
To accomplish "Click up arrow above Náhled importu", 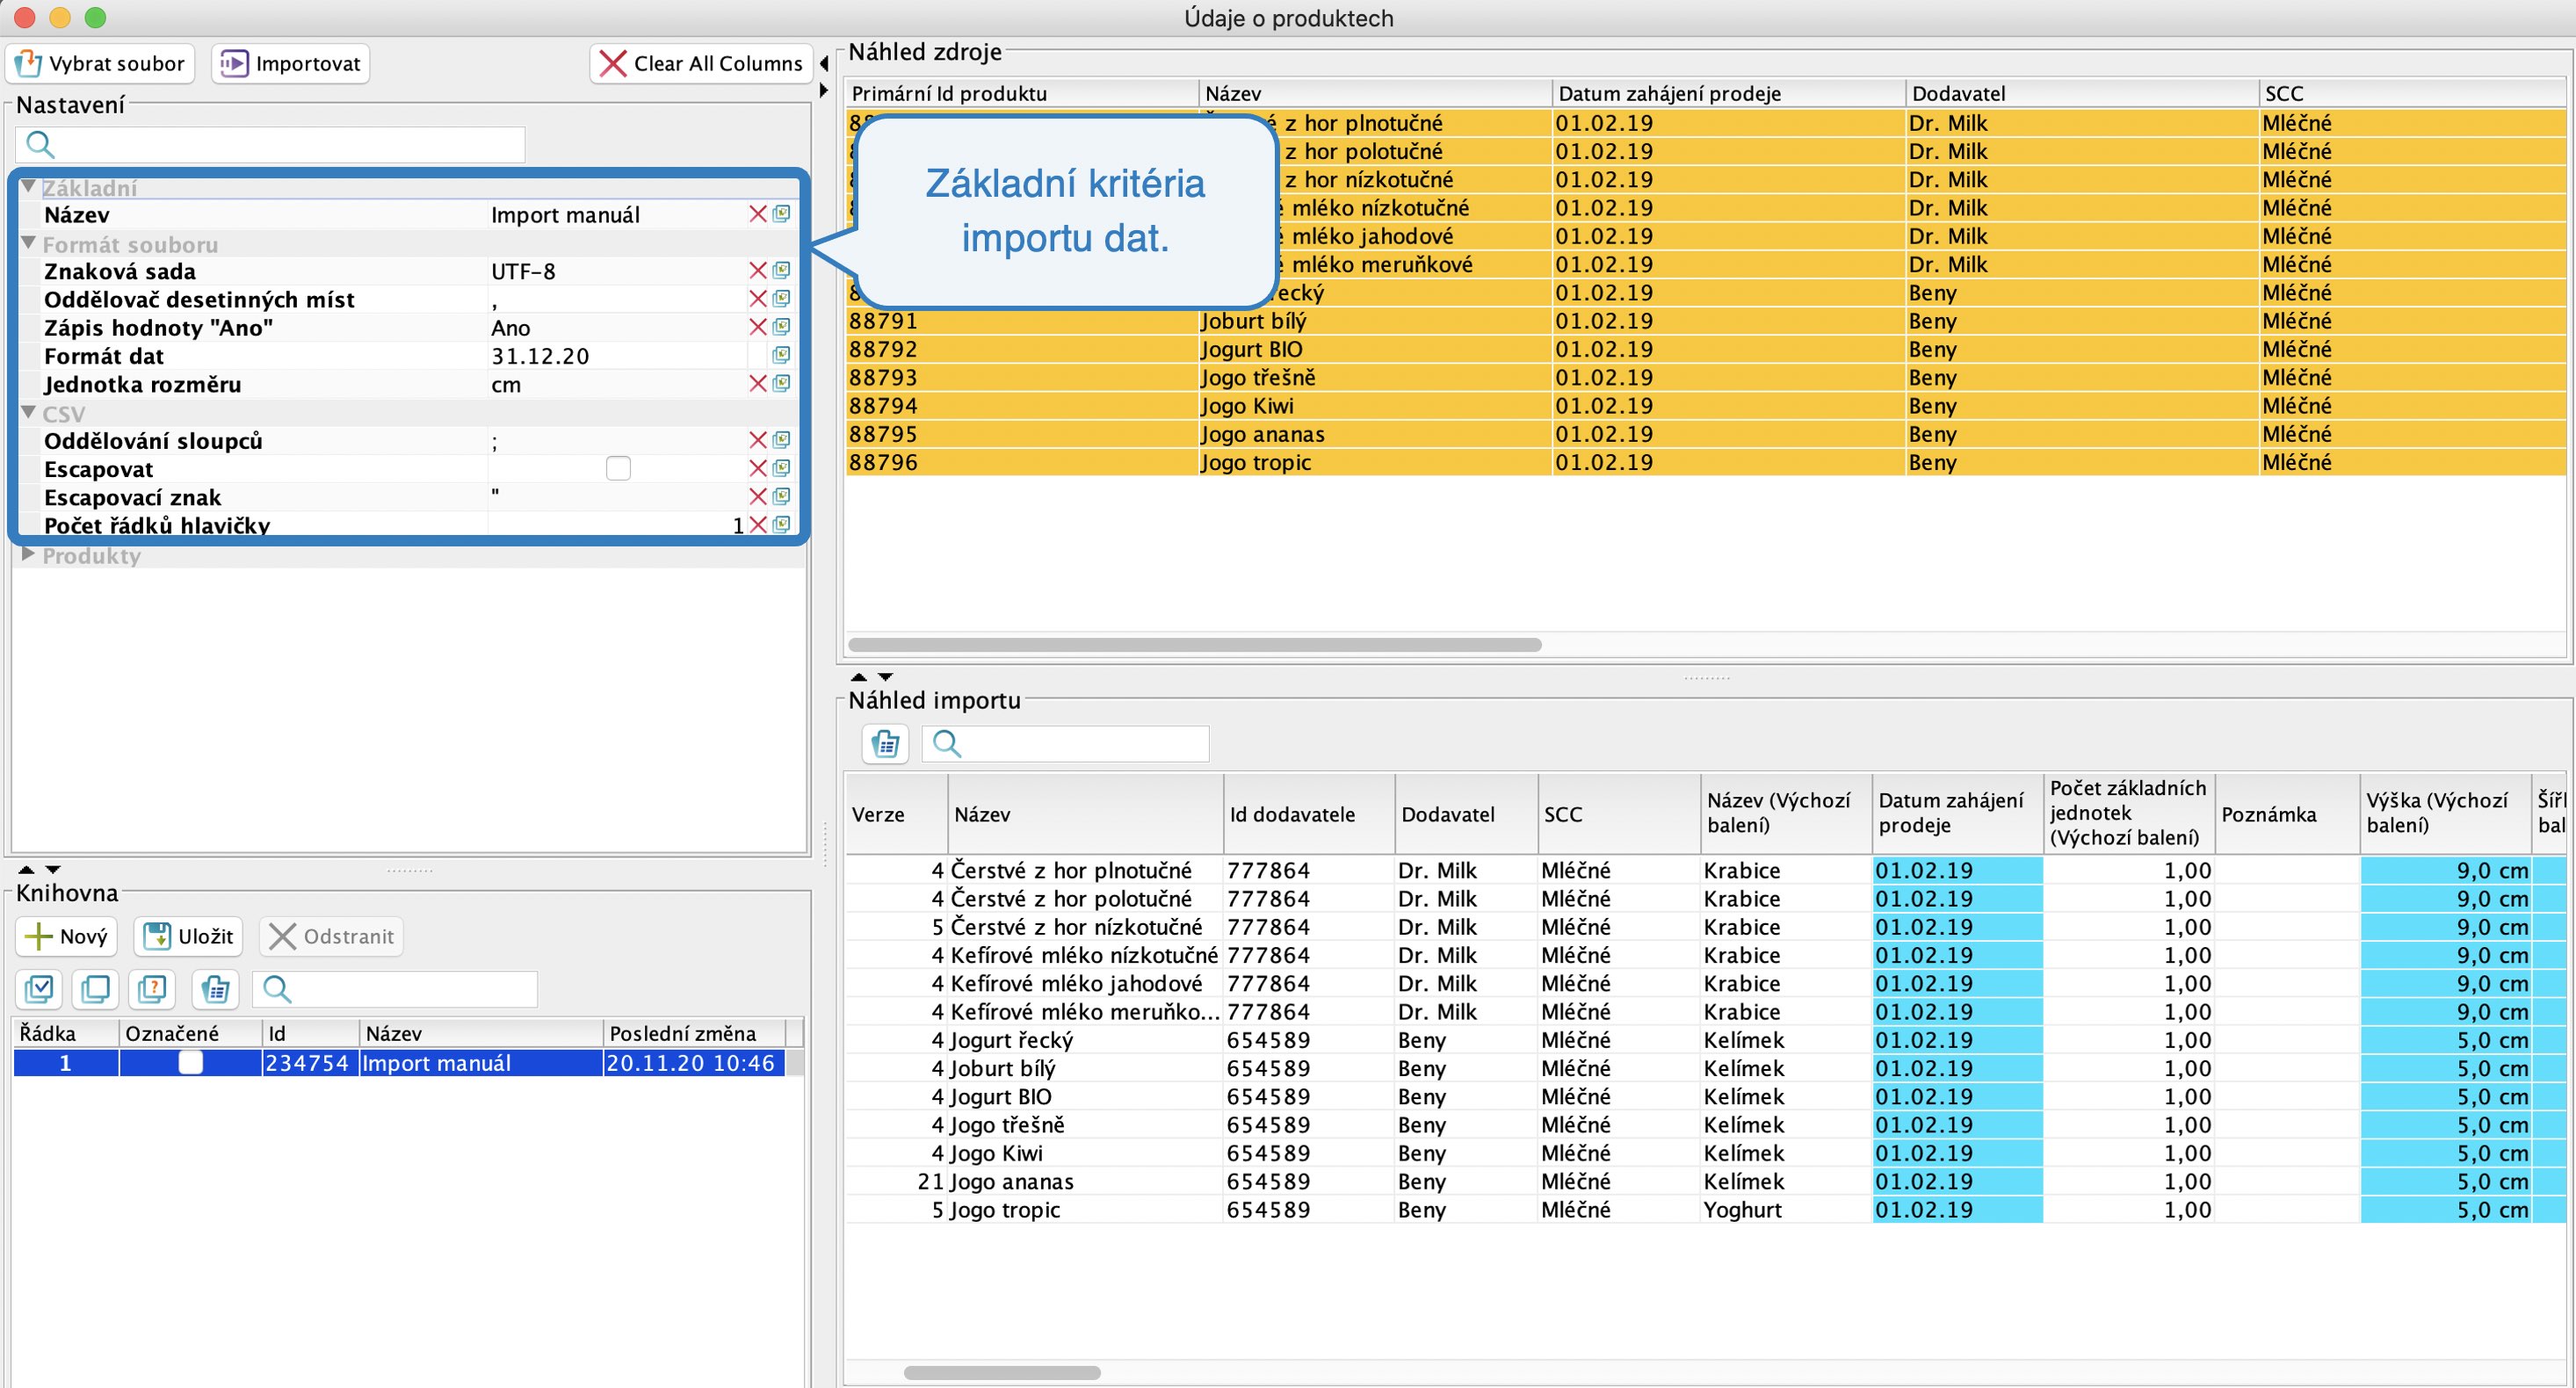I will (859, 677).
